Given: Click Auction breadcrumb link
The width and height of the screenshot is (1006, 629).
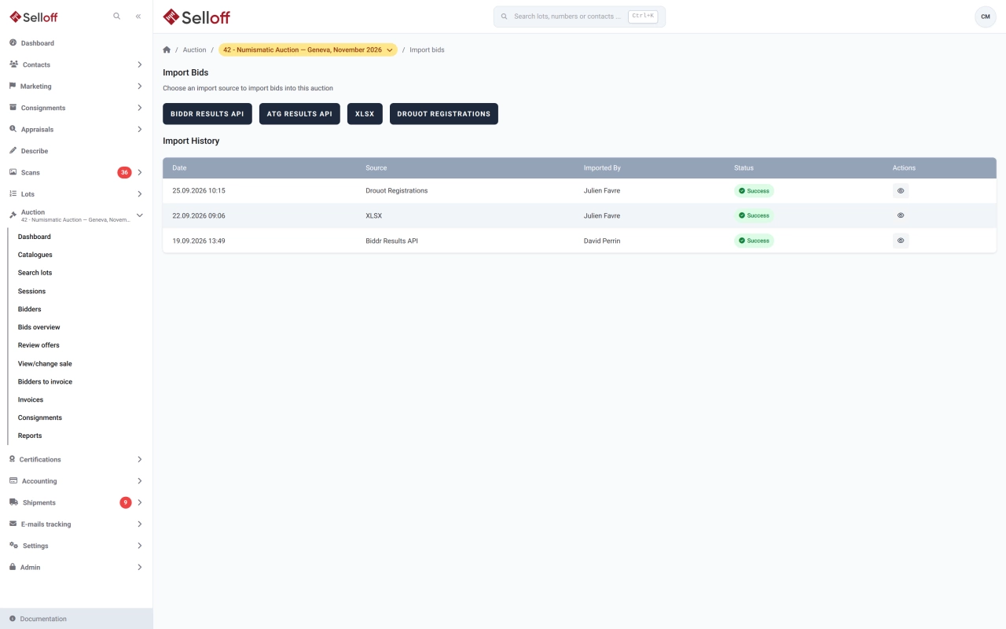Looking at the screenshot, I should pos(194,50).
